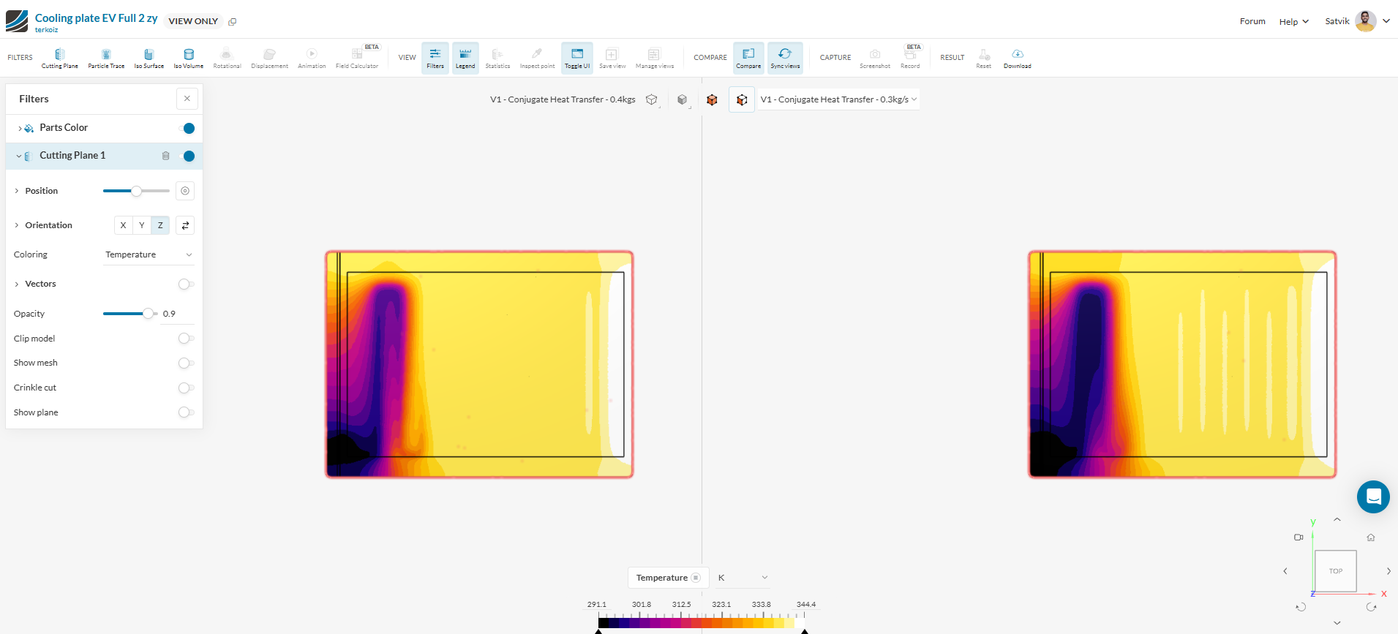Toggle Parts Color visibility off
This screenshot has width=1398, height=634.
pyautogui.click(x=187, y=129)
